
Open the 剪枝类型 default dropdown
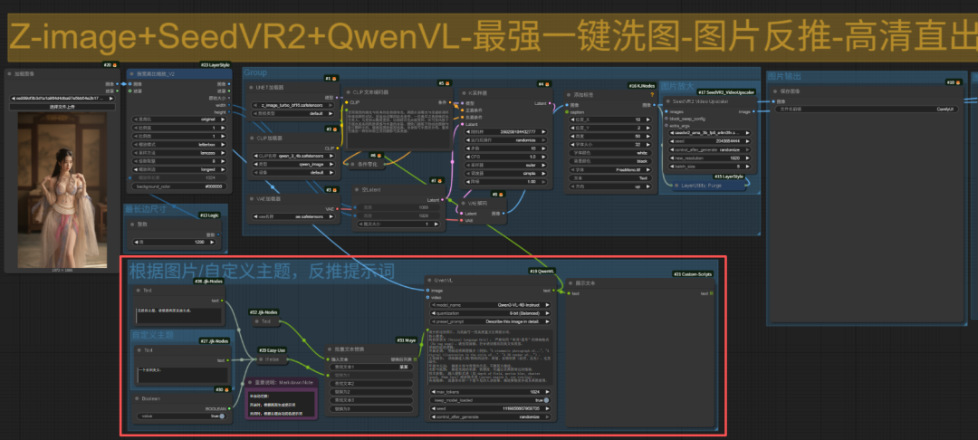point(295,114)
